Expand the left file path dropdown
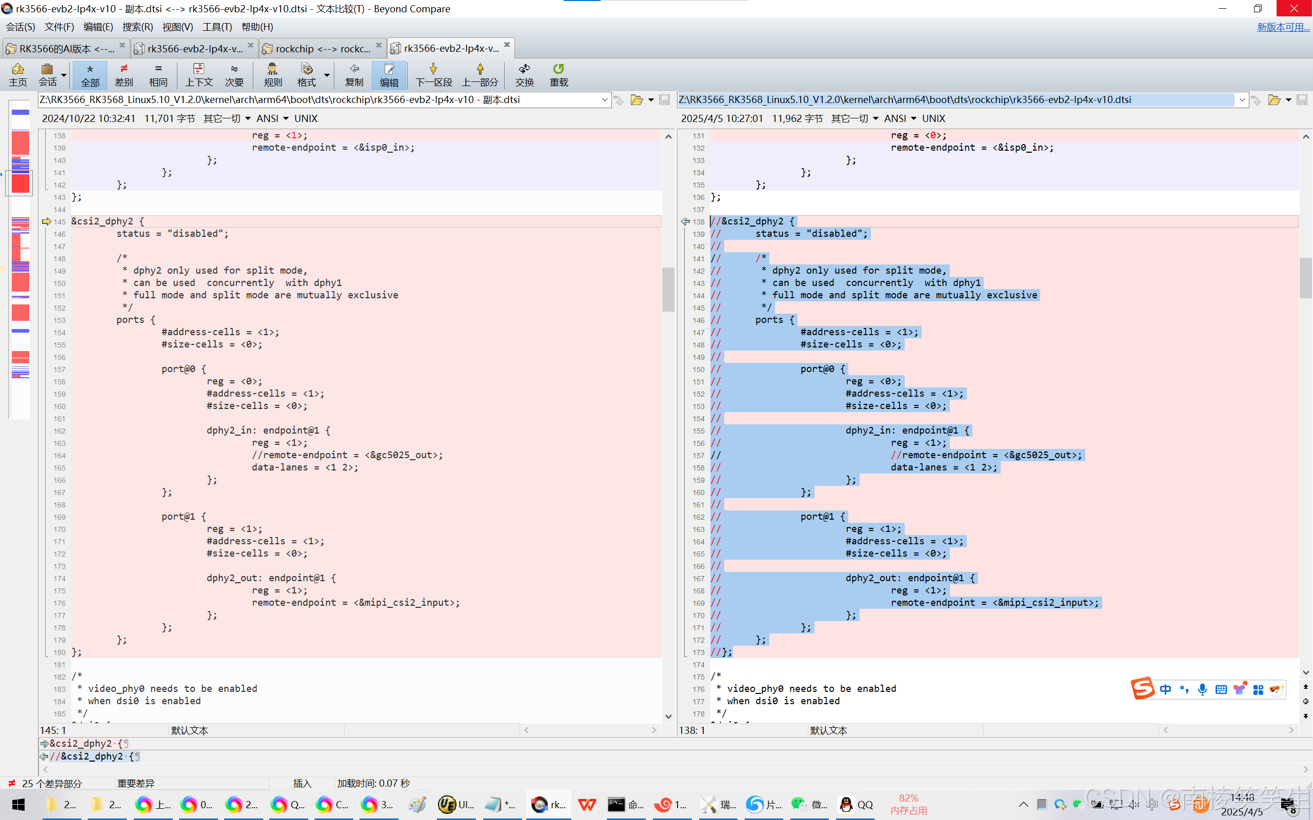 pos(604,100)
